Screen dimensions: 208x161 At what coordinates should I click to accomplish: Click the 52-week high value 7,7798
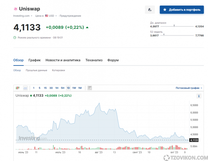tap(199, 36)
